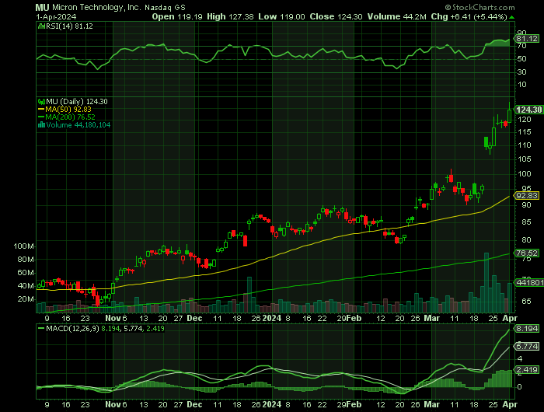Click the green up-arrow beside the change percent
The image size is (544, 412).
(x=511, y=17)
